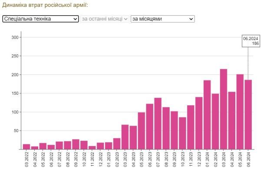Viewport: 264px width, 173px height.
Task: Click the 09.2022 bar
Action: click(x=76, y=144)
